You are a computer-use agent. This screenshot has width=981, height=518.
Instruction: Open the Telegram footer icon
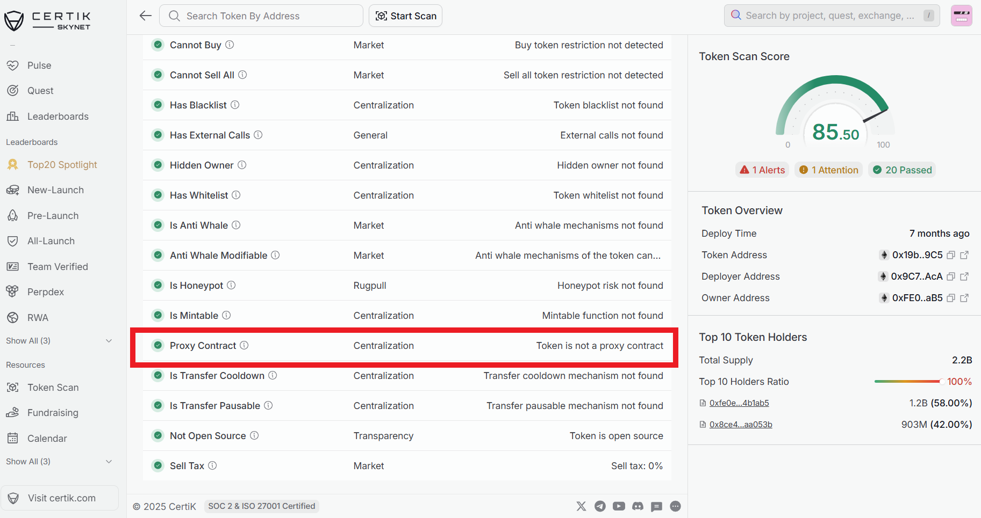pyautogui.click(x=600, y=506)
